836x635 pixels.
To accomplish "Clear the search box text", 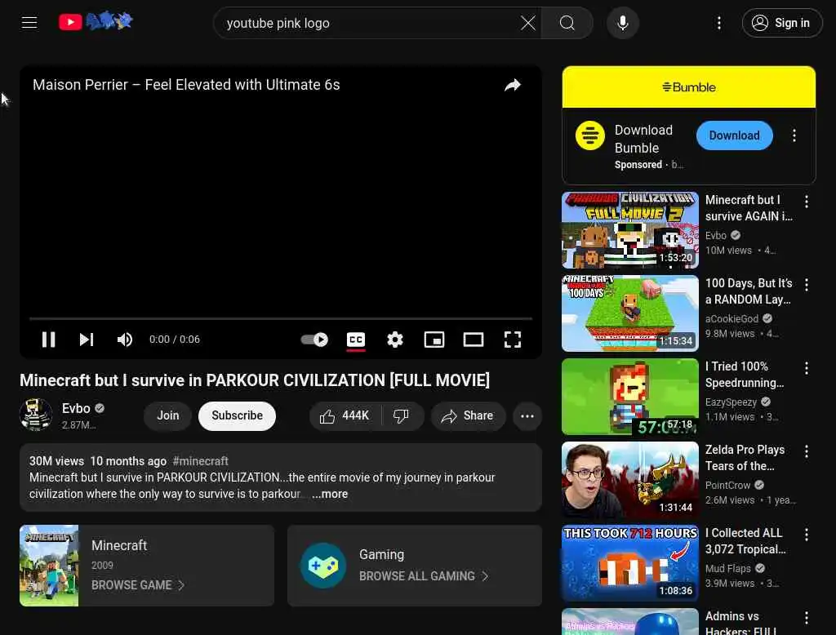I will tap(528, 23).
